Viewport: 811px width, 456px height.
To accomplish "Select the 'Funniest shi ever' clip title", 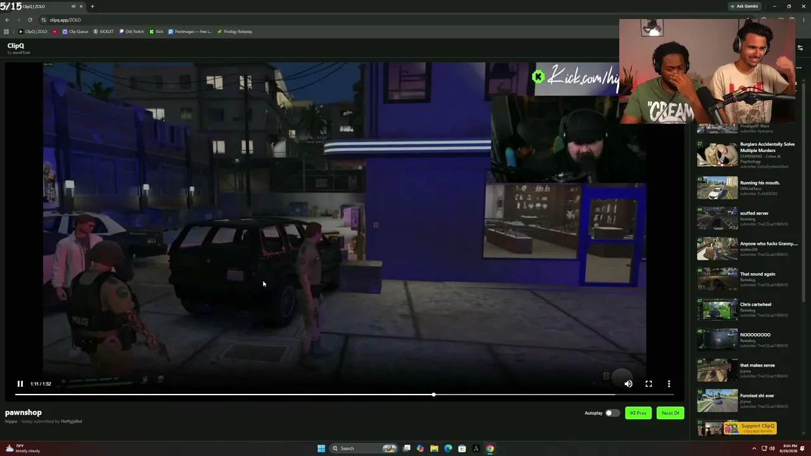I will (757, 396).
